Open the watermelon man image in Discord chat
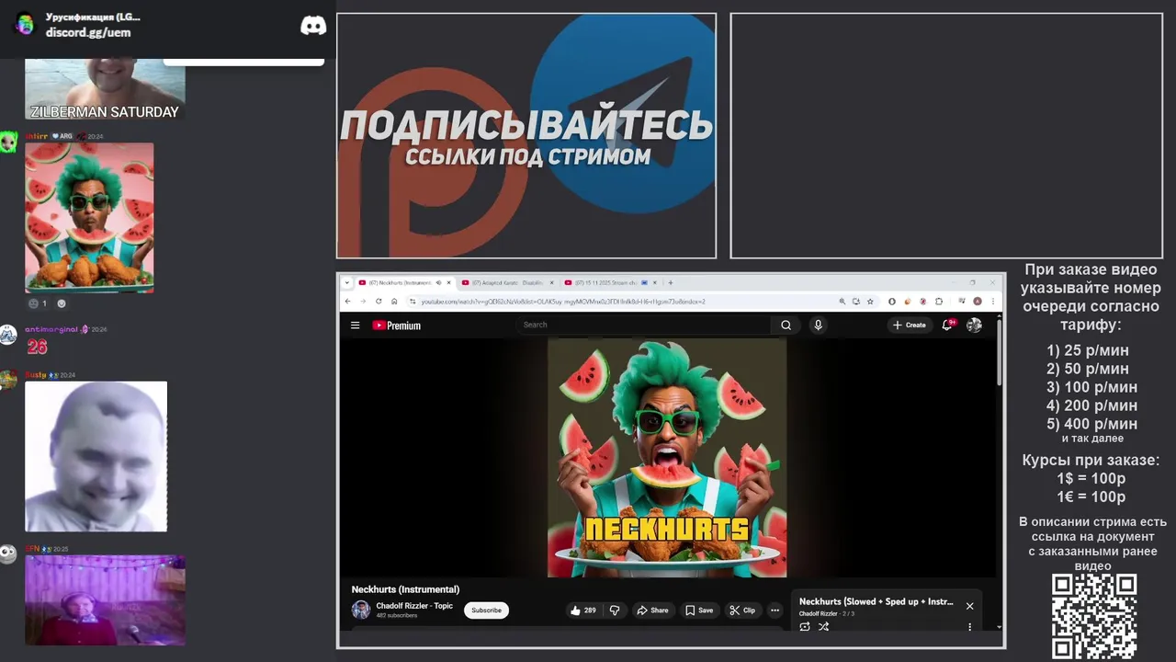 (x=89, y=217)
